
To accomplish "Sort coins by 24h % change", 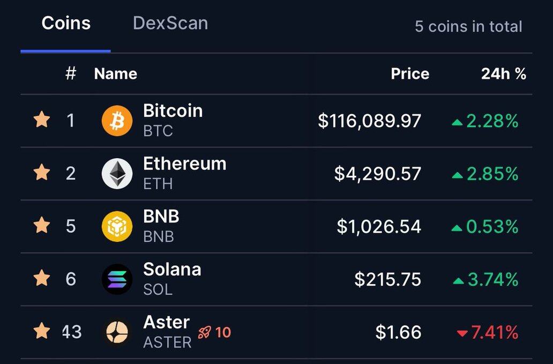I will 503,74.
